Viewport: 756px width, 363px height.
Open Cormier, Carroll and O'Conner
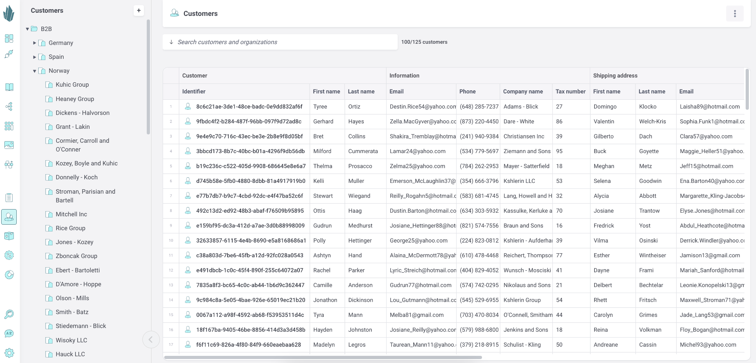click(82, 145)
